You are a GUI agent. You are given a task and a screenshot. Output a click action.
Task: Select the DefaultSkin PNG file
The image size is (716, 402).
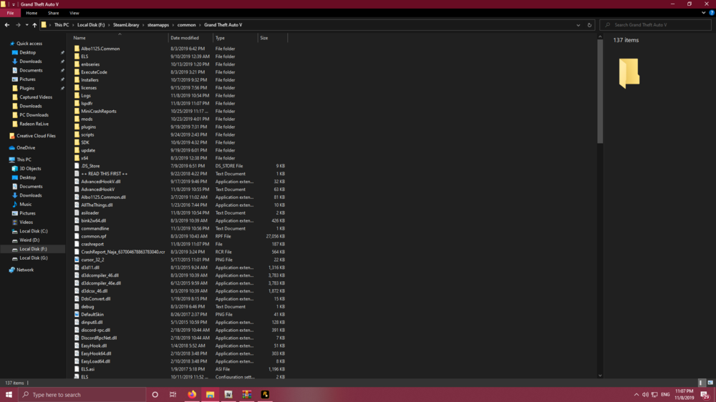coord(92,315)
